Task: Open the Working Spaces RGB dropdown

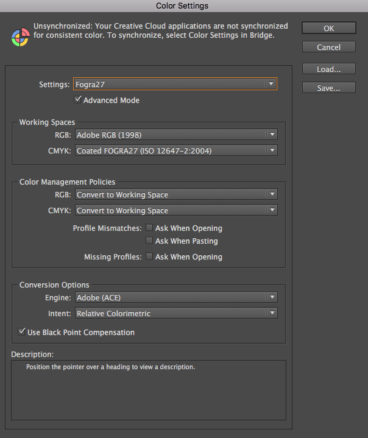Action: click(x=175, y=135)
